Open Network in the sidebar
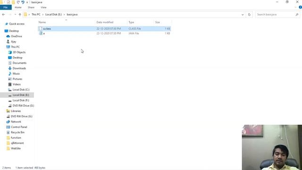 pos(16,122)
